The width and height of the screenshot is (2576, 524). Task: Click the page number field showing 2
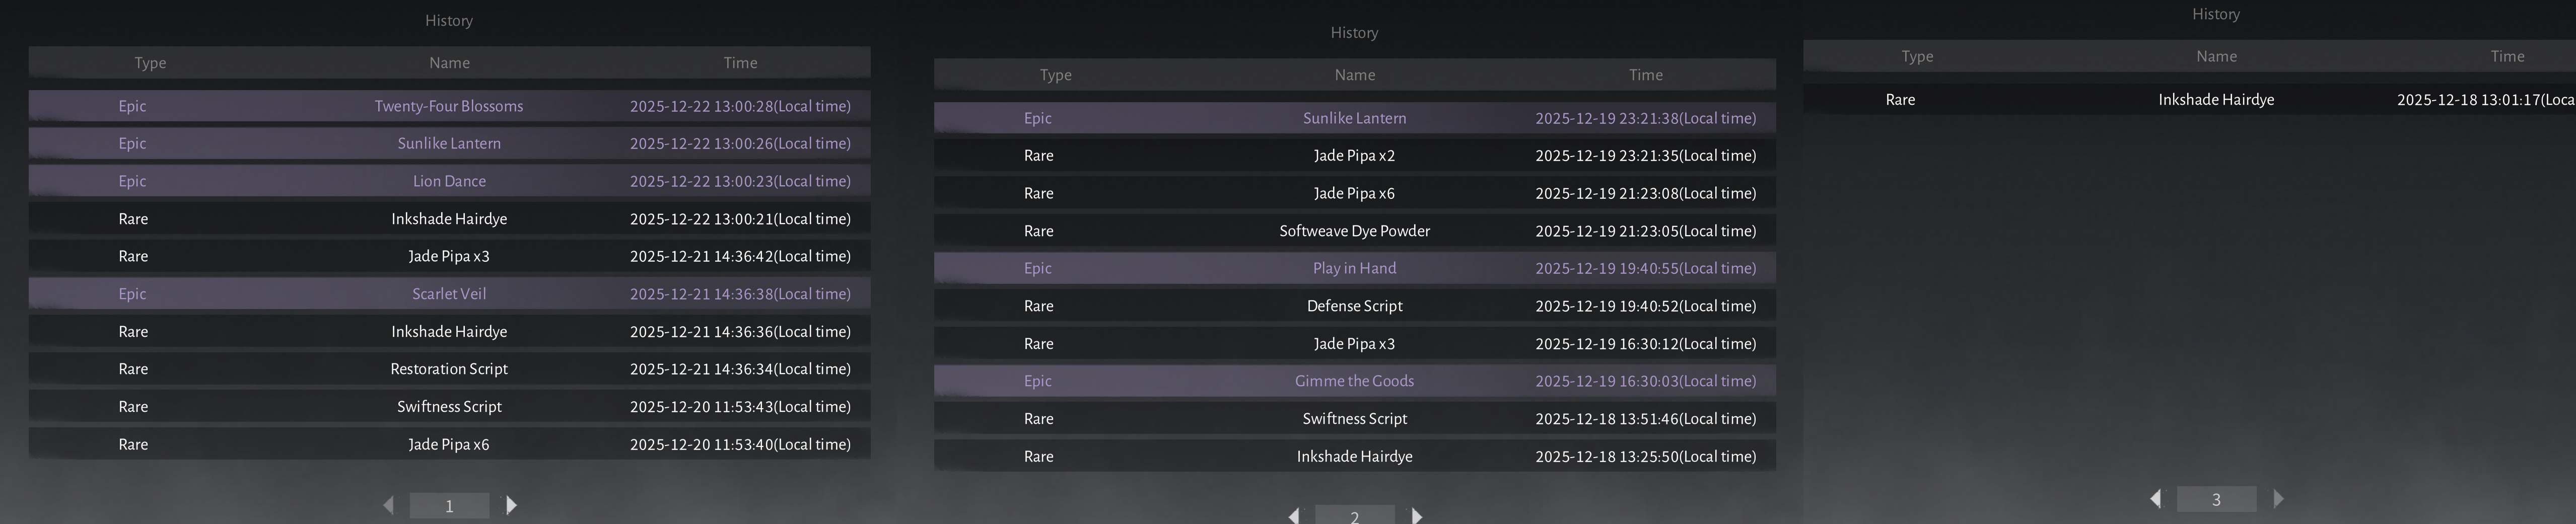click(1355, 515)
